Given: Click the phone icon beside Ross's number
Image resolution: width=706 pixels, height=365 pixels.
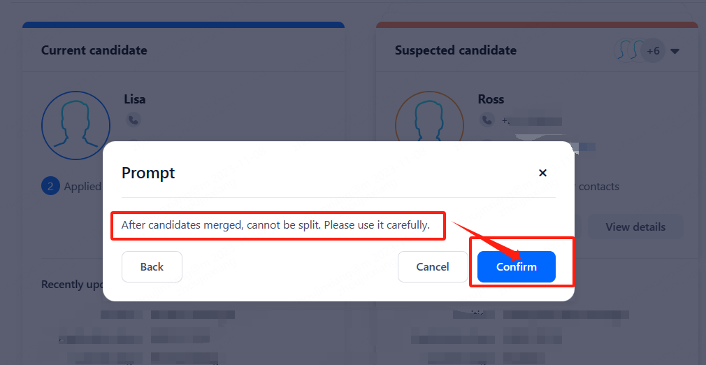Looking at the screenshot, I should point(487,120).
